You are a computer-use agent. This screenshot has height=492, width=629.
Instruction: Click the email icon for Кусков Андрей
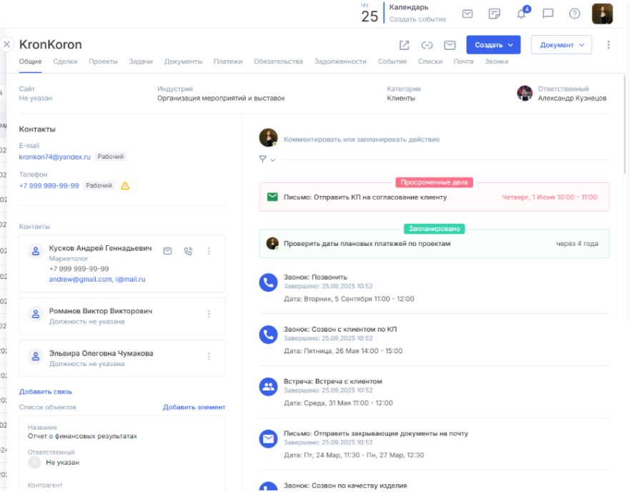167,251
